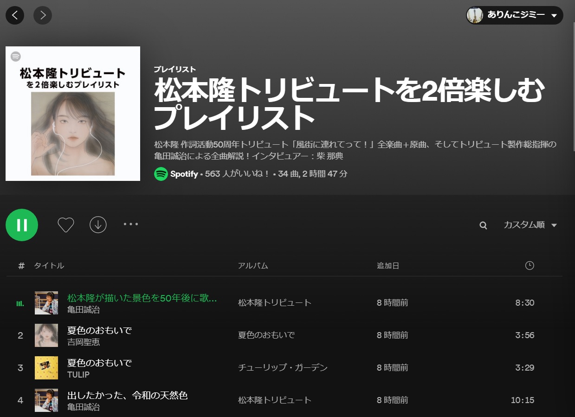This screenshot has height=417, width=575.
Task: Click the playlist description text
Action: tap(355, 150)
